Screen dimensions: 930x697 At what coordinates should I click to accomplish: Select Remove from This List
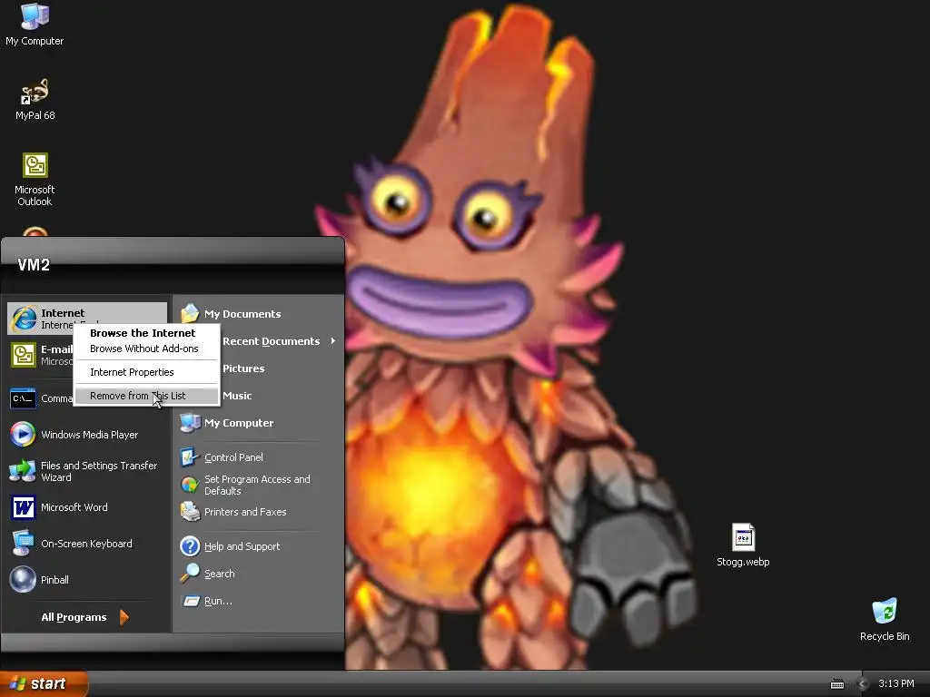(x=146, y=396)
